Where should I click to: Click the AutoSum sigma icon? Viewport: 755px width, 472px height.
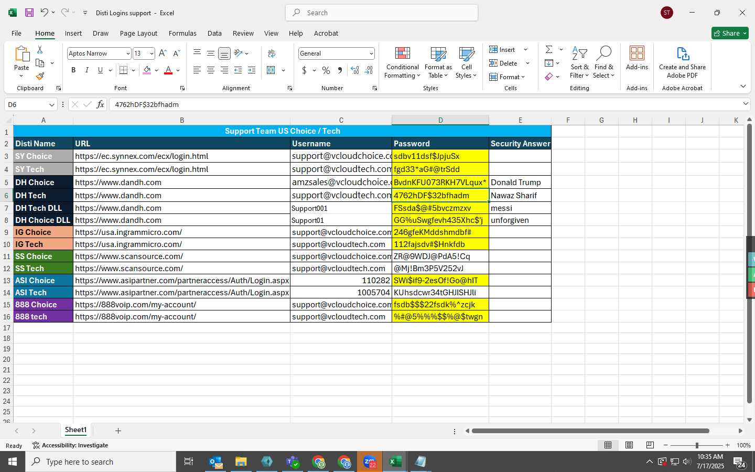(x=549, y=50)
